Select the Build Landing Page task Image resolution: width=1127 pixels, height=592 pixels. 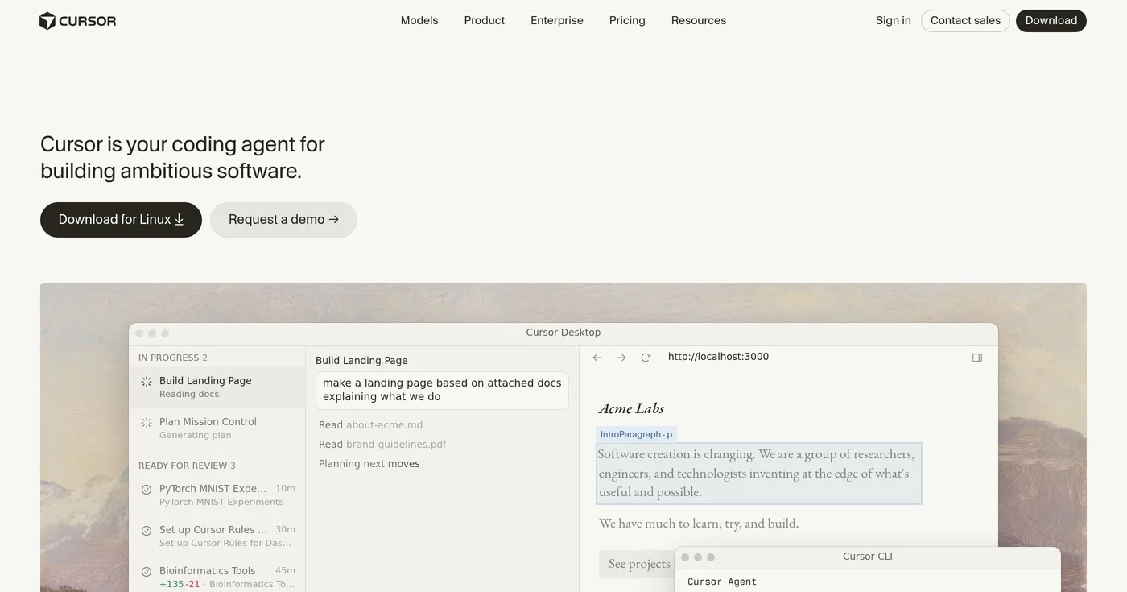(217, 387)
